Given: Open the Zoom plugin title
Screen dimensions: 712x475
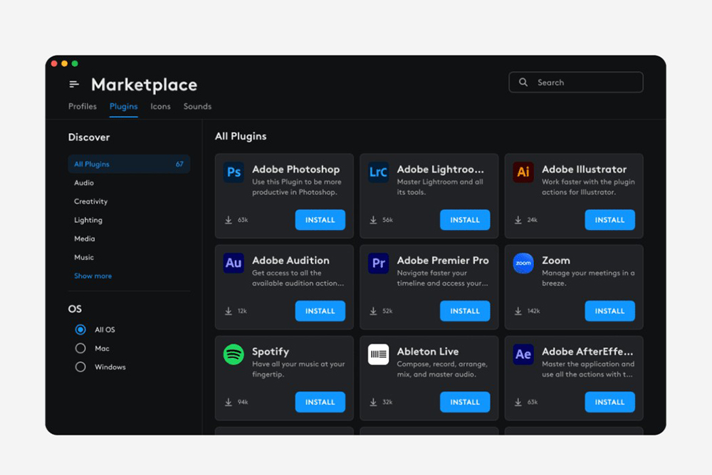Looking at the screenshot, I should point(556,260).
